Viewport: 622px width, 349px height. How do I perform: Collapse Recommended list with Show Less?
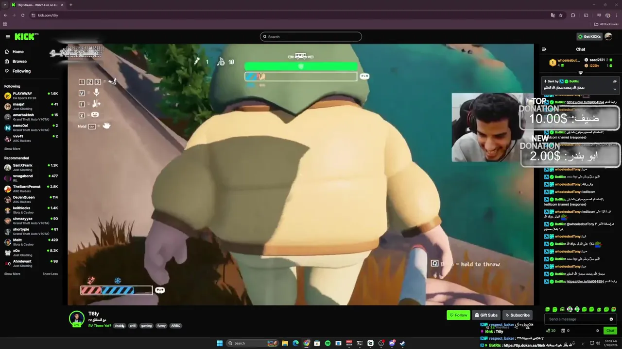click(x=50, y=274)
